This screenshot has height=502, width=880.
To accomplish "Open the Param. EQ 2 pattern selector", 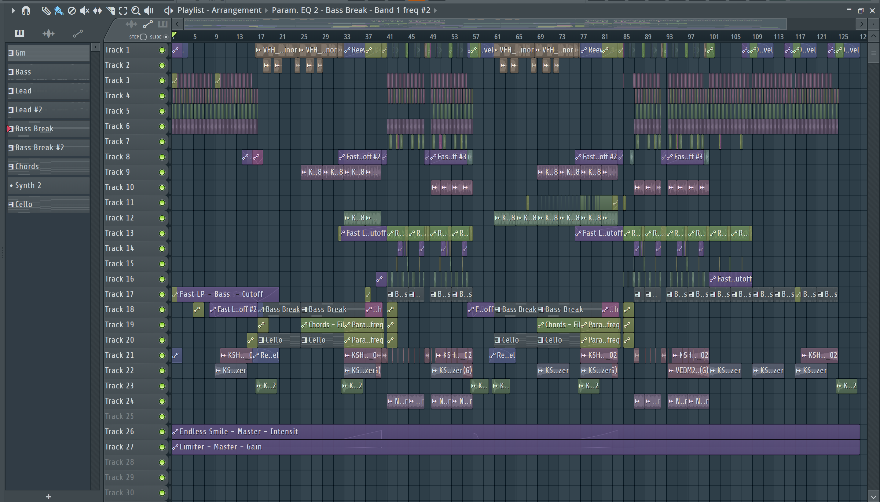I will coord(351,10).
